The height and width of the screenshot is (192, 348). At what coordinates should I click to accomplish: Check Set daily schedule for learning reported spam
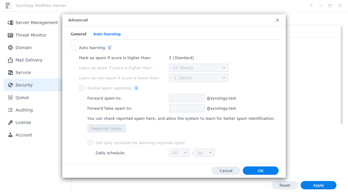click(x=90, y=143)
